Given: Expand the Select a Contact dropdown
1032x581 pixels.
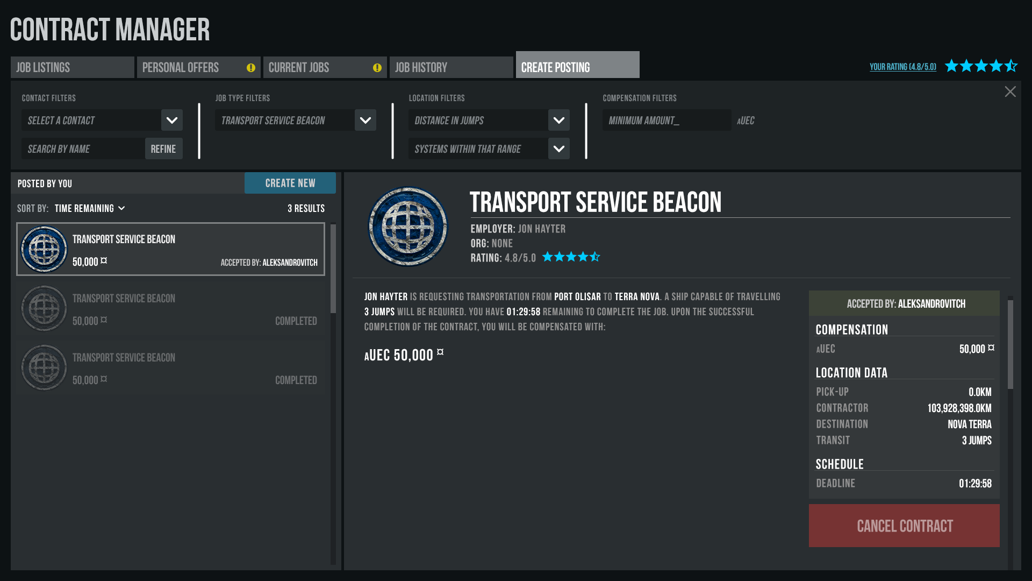Looking at the screenshot, I should [172, 121].
